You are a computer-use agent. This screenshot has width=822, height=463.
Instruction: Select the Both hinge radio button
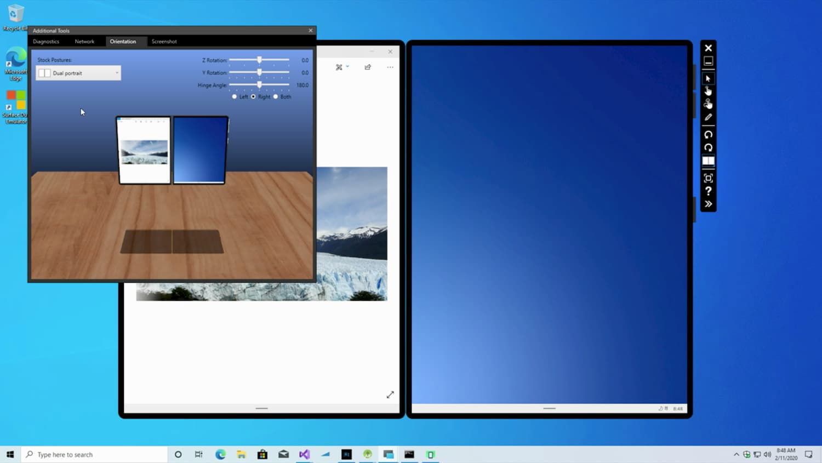tap(276, 96)
